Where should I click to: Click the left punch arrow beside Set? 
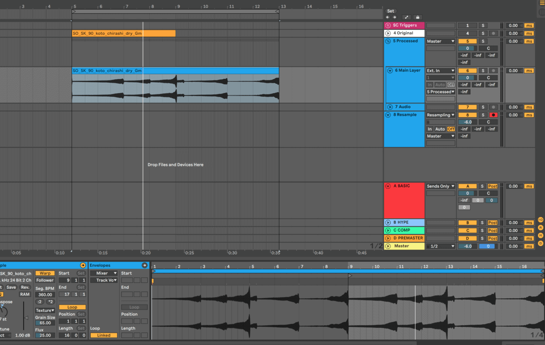pos(387,17)
